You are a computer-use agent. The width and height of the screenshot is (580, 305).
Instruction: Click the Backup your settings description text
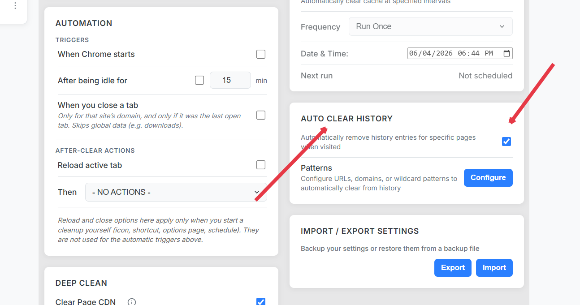(x=390, y=249)
